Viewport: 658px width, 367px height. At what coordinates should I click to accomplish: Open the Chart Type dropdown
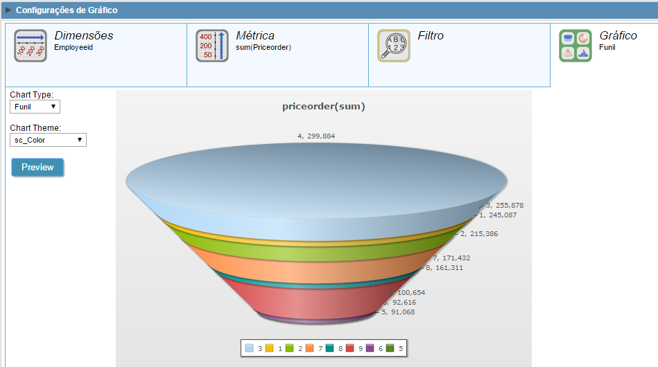point(35,107)
